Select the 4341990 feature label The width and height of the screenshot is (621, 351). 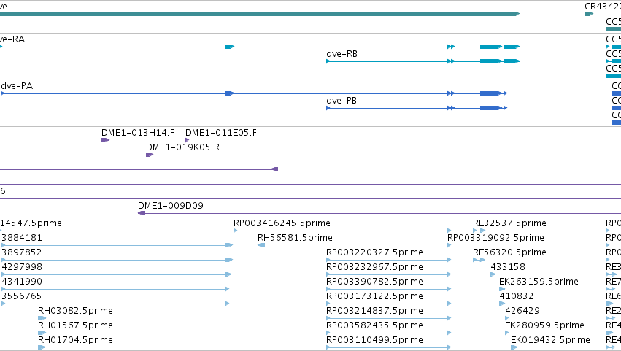(22, 282)
